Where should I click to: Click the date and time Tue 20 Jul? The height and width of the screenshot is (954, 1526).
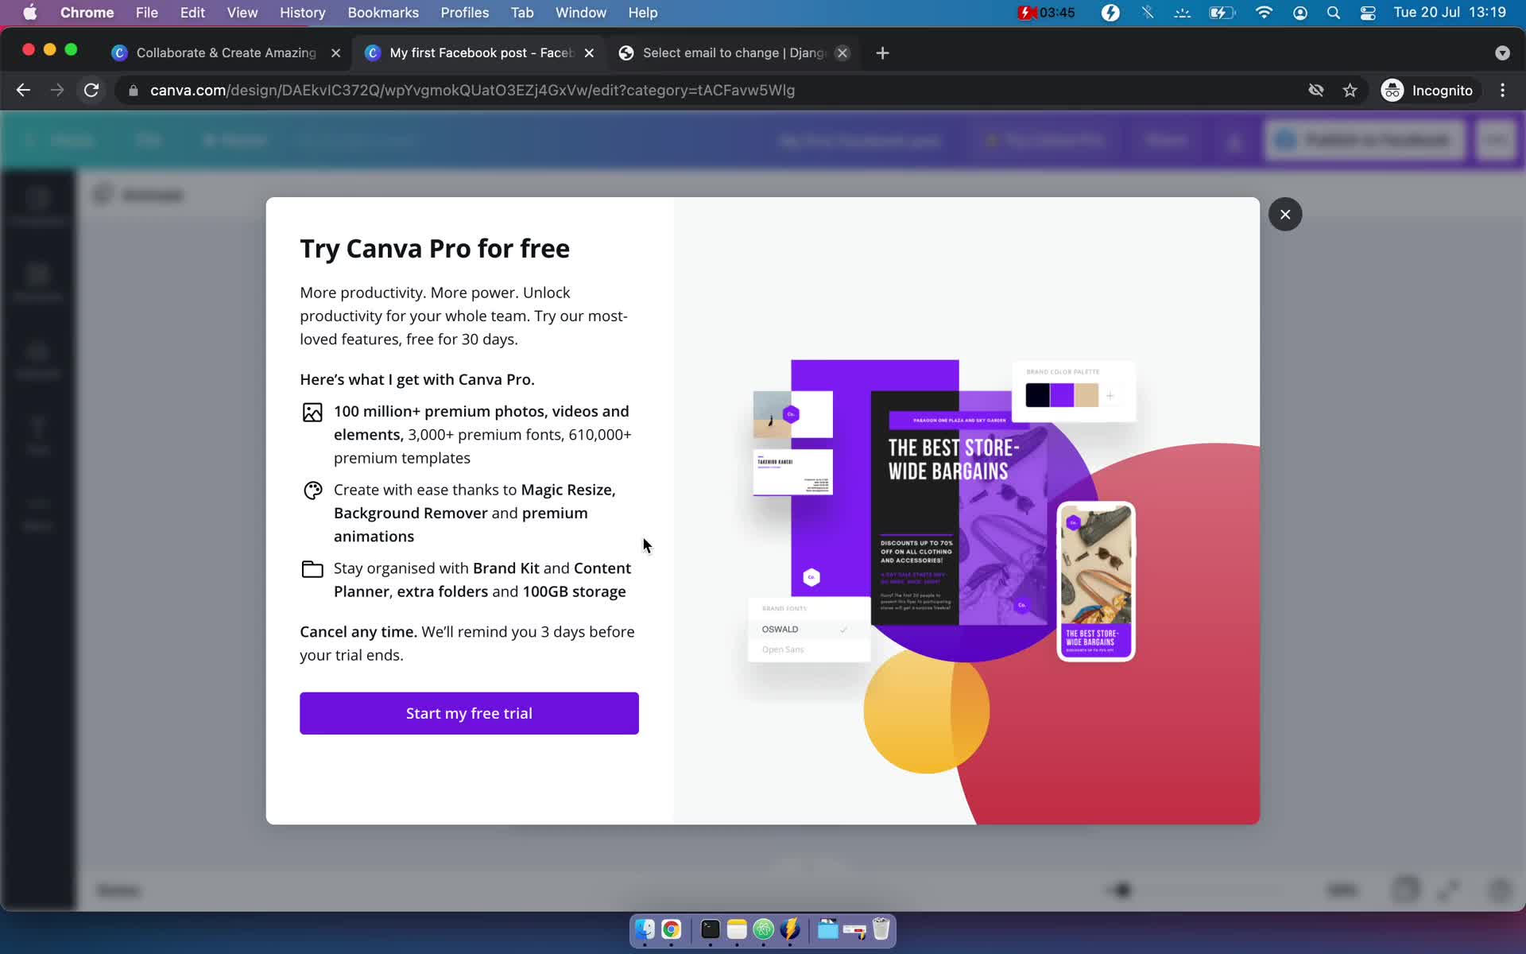point(1450,12)
